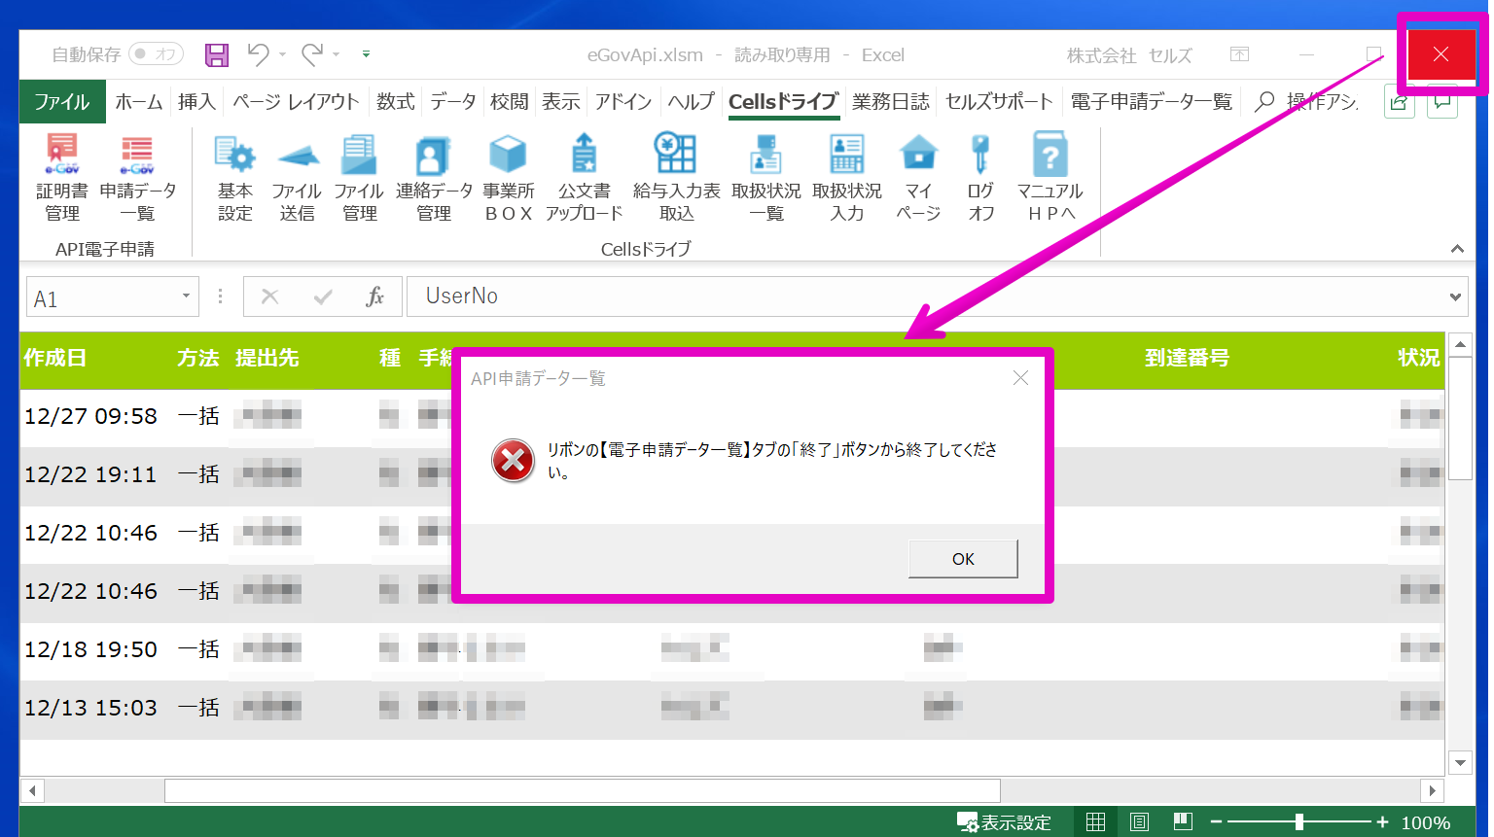Click the ファイル送信 paper-plane icon
1494x837 pixels.
(297, 178)
